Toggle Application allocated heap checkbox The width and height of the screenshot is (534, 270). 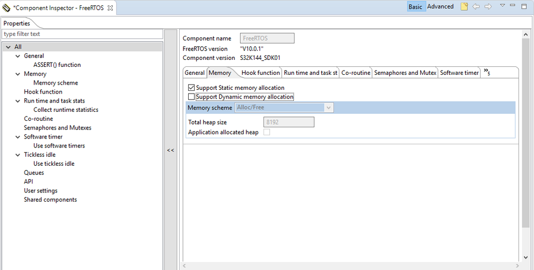point(267,132)
